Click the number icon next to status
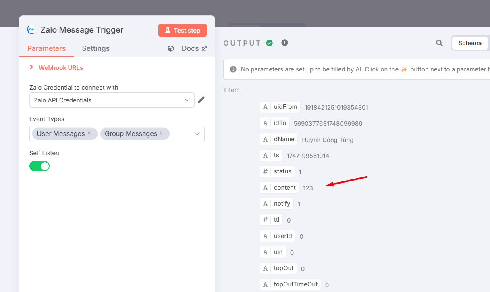Image resolution: width=490 pixels, height=292 pixels. pos(265,171)
